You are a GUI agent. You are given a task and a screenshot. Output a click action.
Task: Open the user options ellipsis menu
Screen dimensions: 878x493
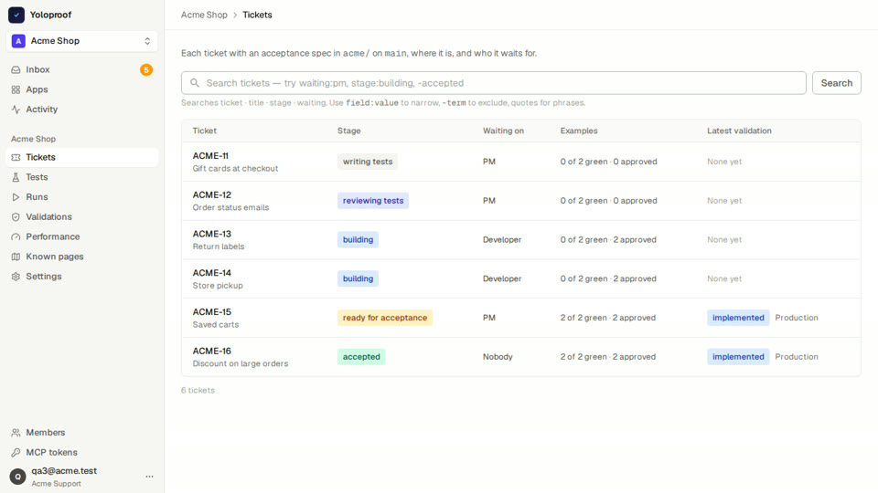click(x=149, y=477)
